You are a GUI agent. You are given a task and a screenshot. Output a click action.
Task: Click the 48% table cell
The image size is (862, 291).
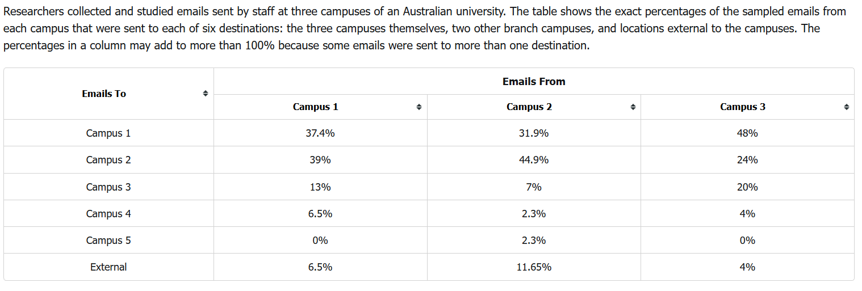pyautogui.click(x=747, y=133)
